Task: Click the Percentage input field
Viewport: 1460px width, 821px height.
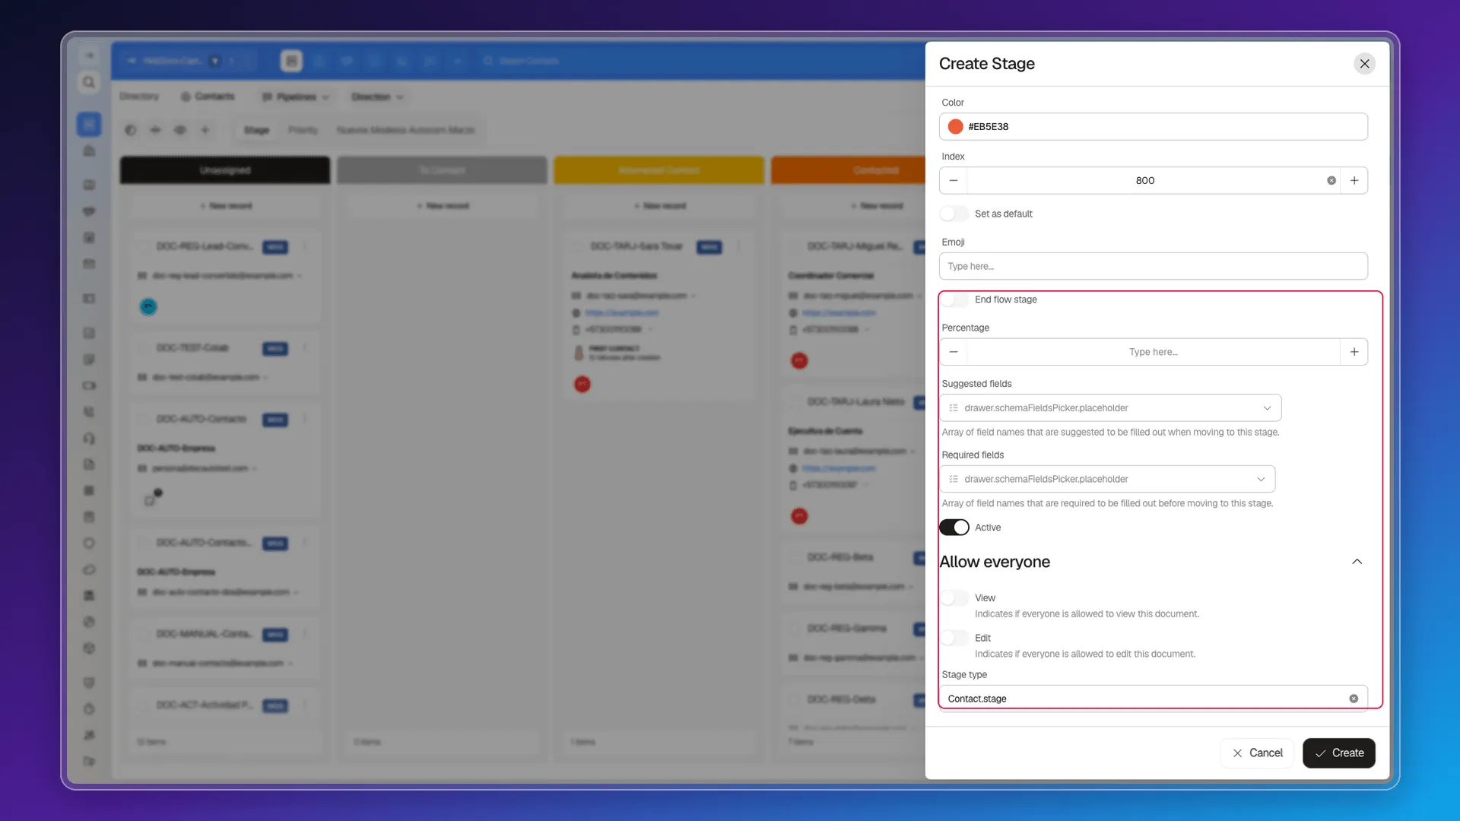Action: [1153, 352]
